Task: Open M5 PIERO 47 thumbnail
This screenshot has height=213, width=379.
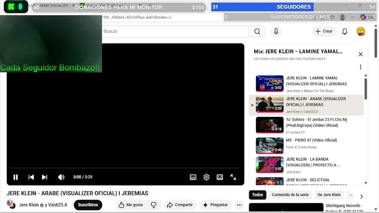Action: point(270,146)
